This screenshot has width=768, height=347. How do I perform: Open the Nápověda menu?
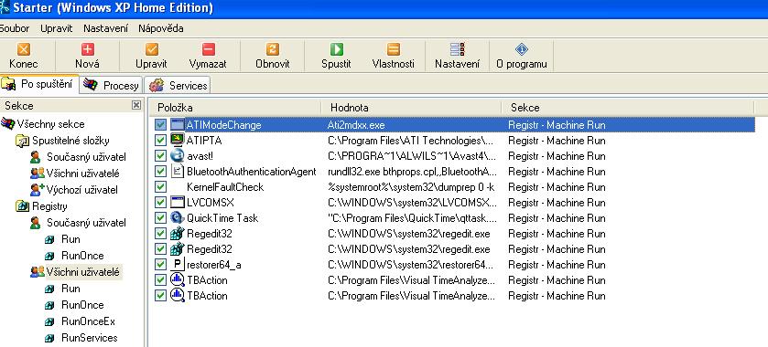(x=161, y=28)
